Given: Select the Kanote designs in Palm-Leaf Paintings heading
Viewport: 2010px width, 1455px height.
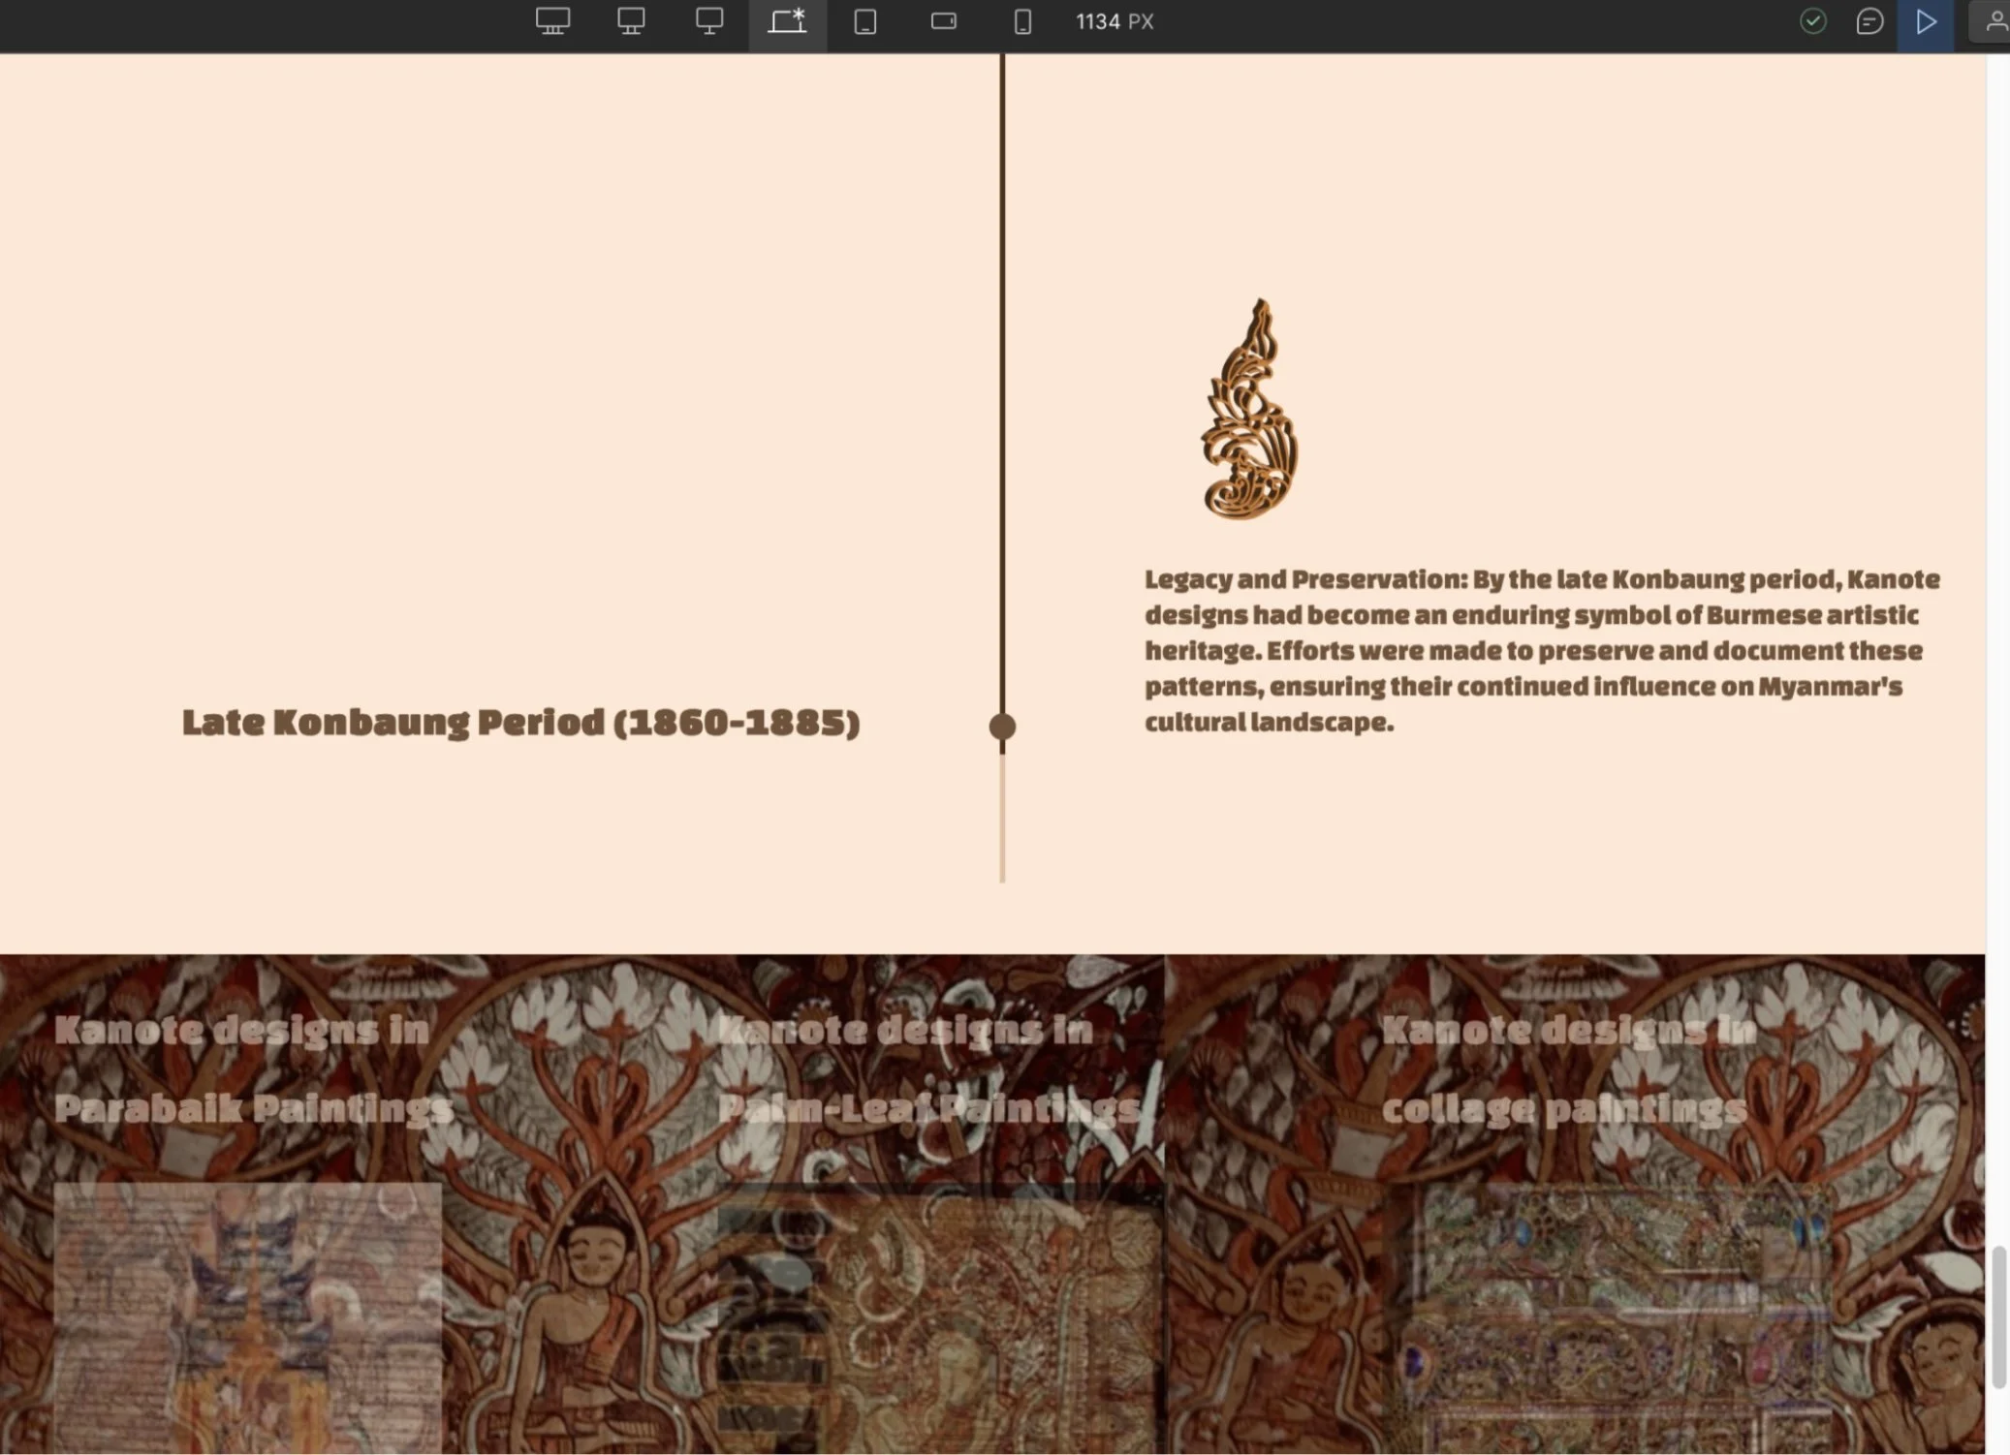Looking at the screenshot, I should coord(928,1068).
